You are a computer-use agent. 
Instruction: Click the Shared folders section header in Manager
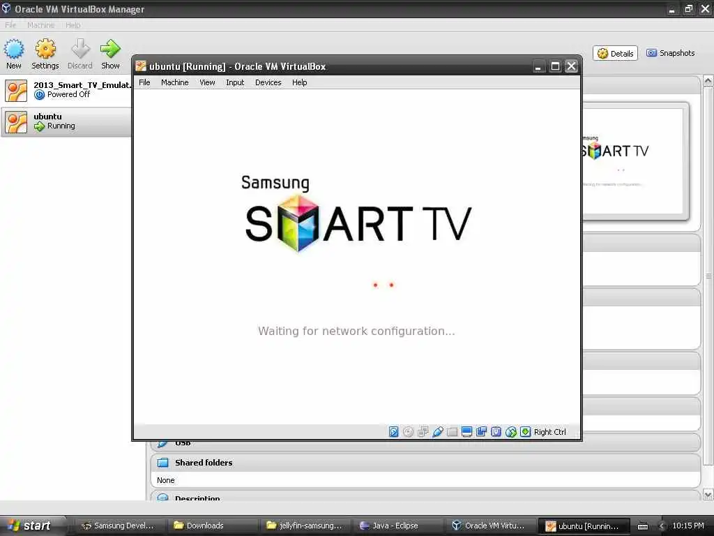425,463
